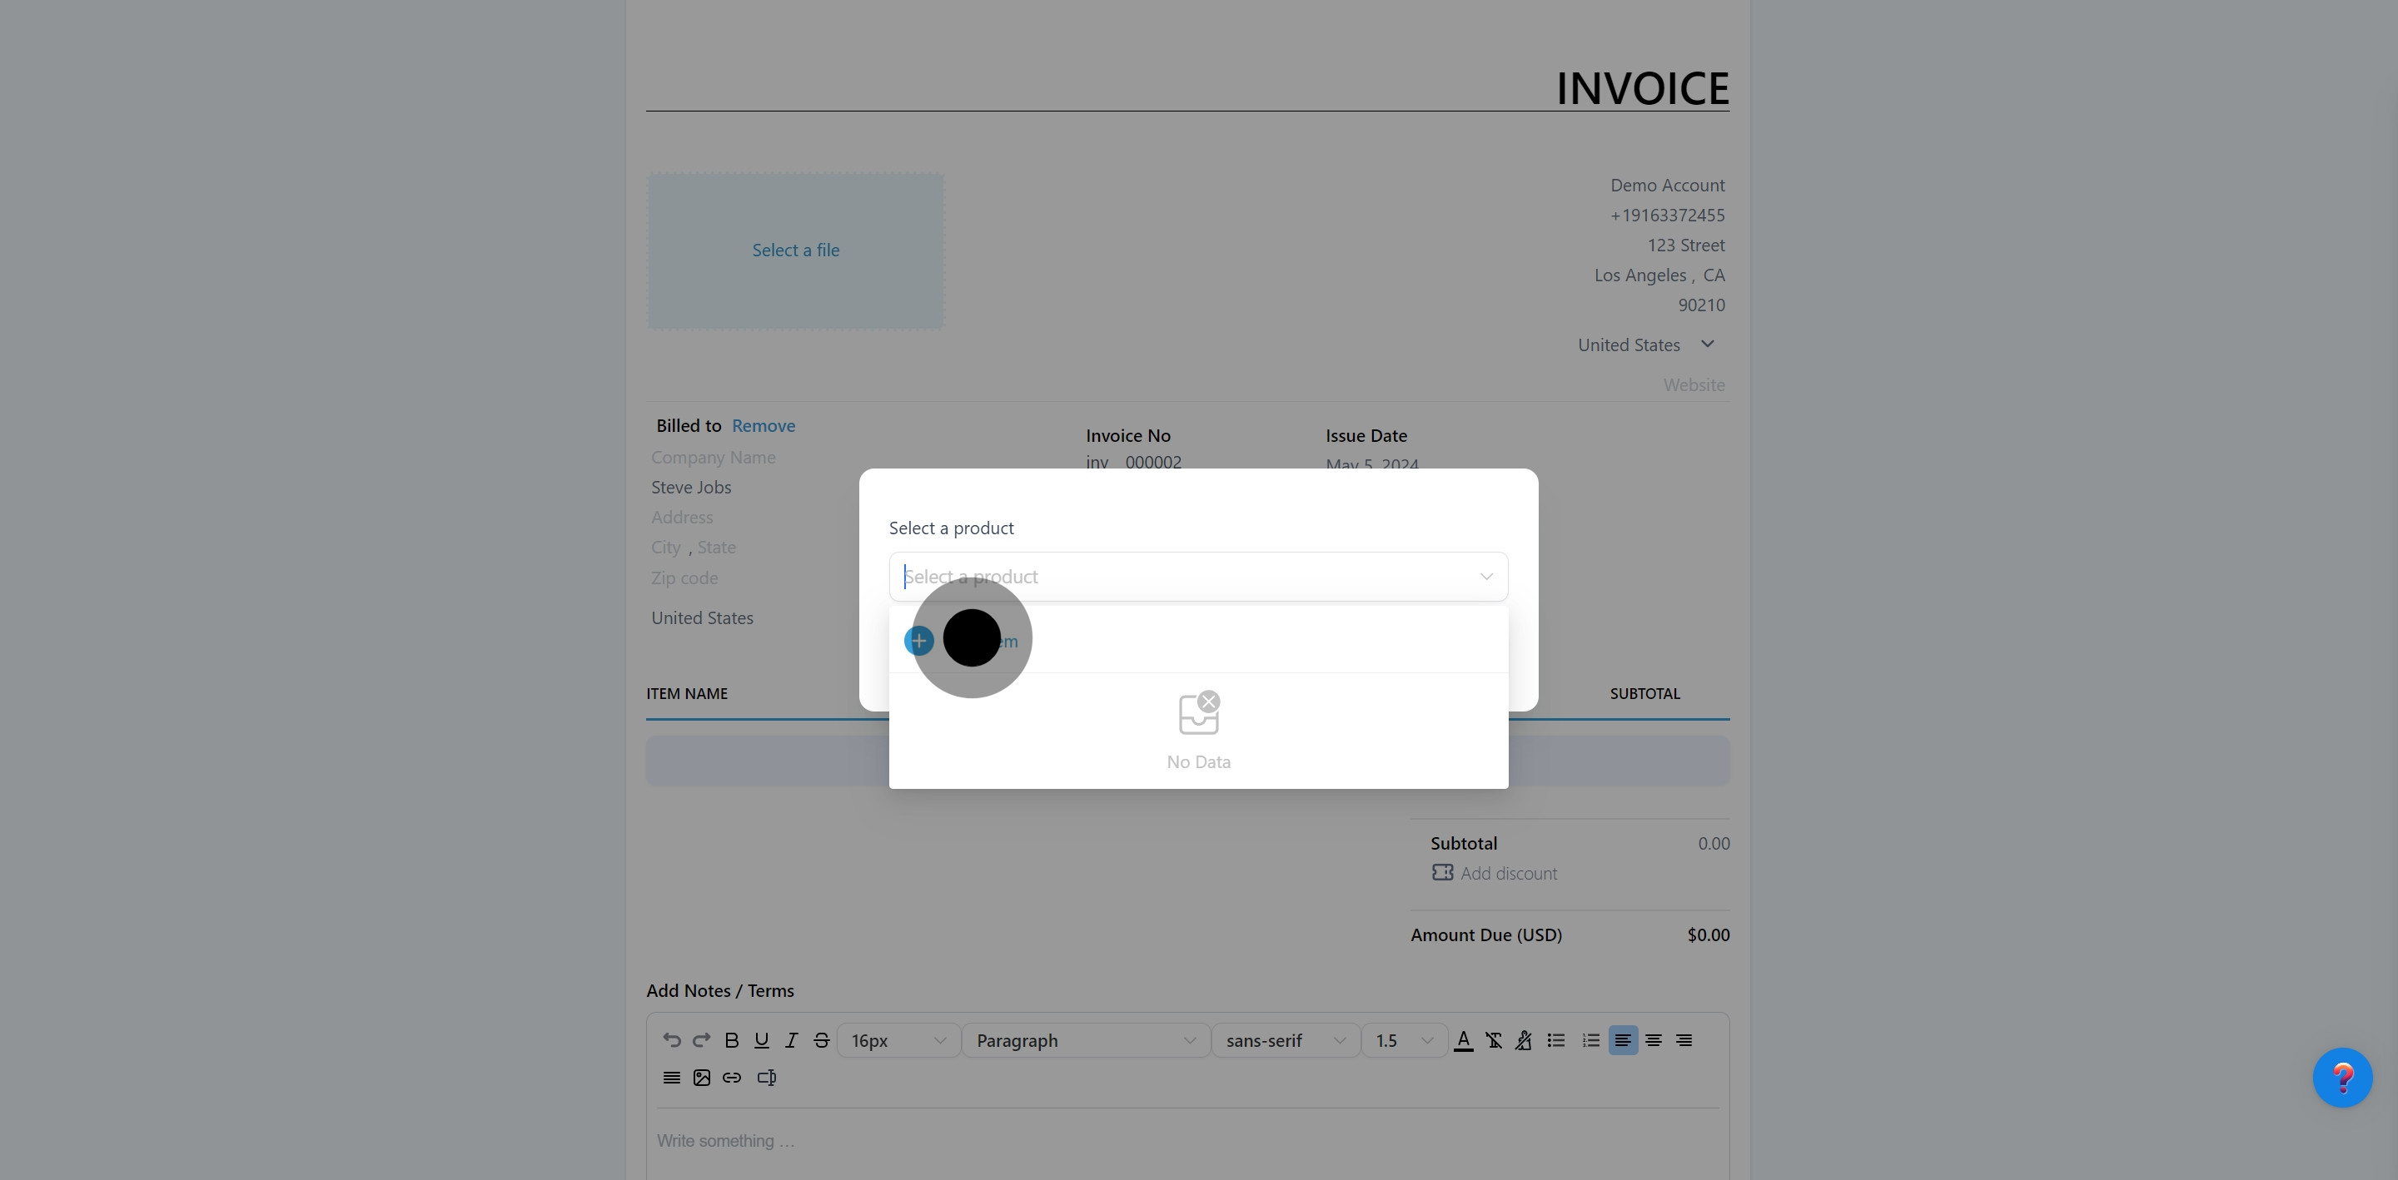This screenshot has height=1180, width=2398.
Task: Pick the text color A swatch
Action: pyautogui.click(x=1464, y=1040)
